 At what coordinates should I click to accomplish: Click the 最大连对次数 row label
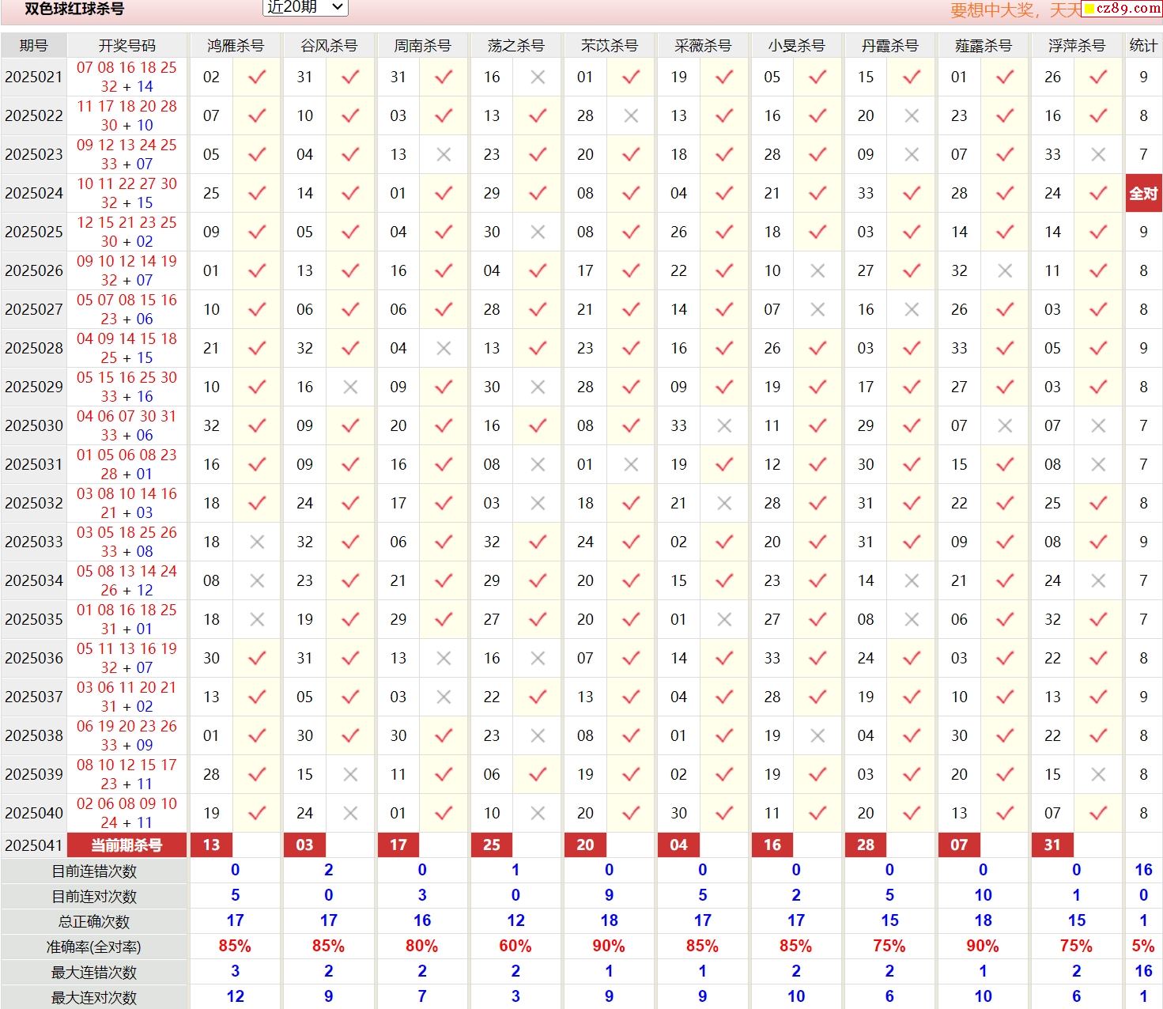coord(94,997)
